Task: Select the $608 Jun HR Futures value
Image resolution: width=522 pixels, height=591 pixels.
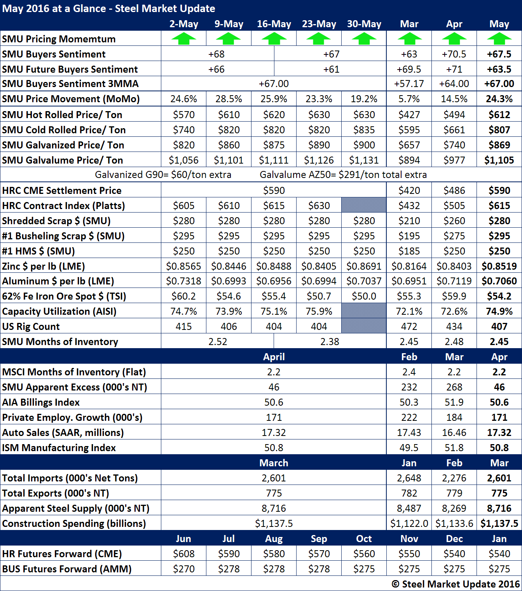Action: (x=183, y=554)
